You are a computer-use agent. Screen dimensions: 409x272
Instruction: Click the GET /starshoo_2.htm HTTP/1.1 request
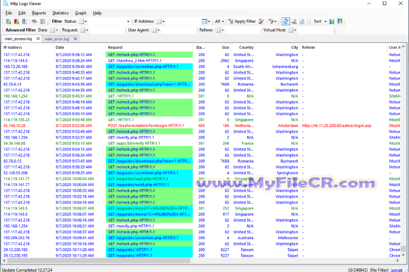point(135,61)
